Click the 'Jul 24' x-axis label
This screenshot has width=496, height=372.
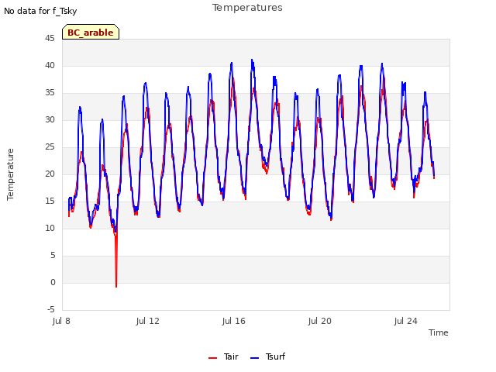406,321
